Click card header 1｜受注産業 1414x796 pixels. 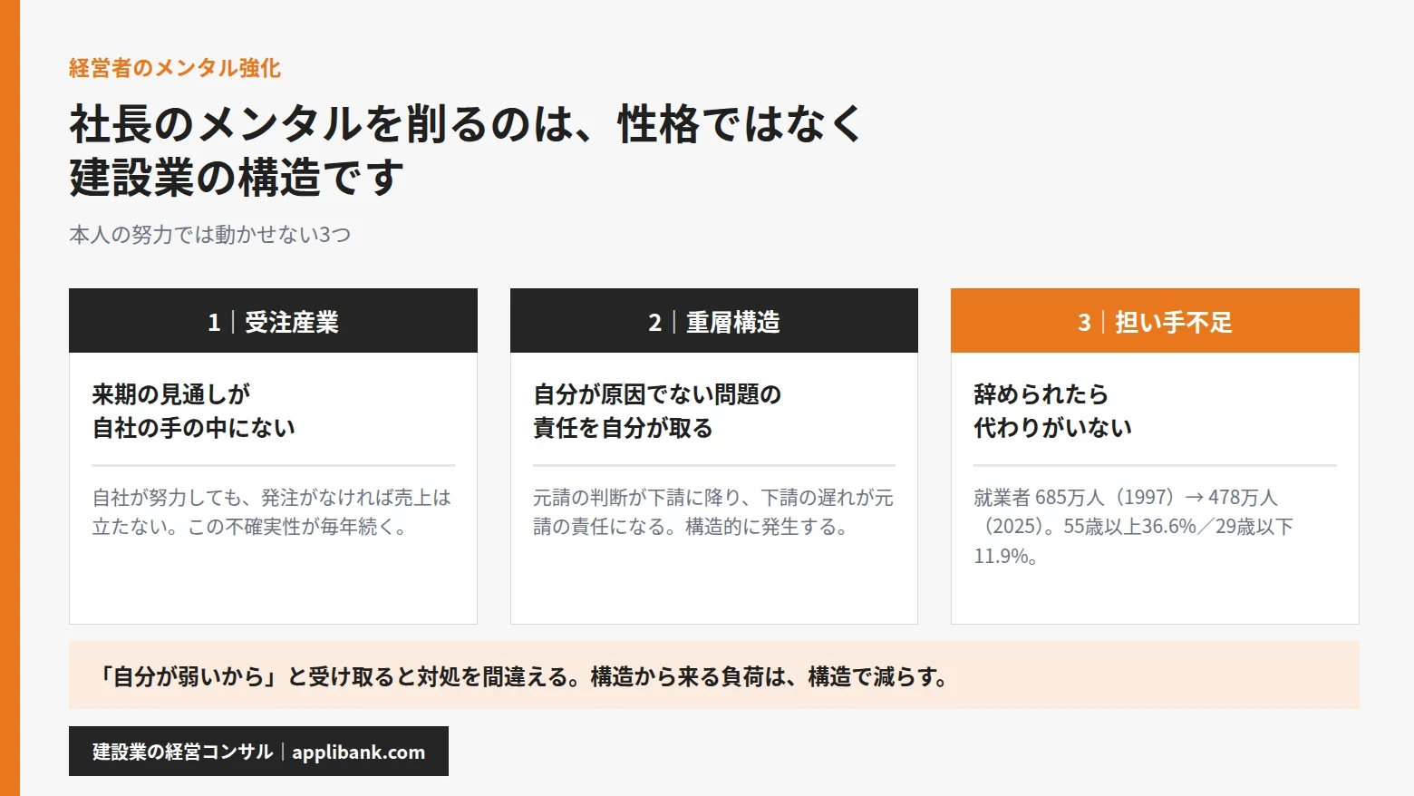click(x=273, y=321)
